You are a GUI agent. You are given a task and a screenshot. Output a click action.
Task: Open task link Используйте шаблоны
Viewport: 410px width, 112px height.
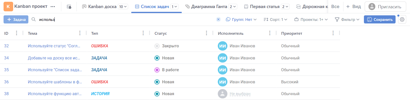click(55, 82)
